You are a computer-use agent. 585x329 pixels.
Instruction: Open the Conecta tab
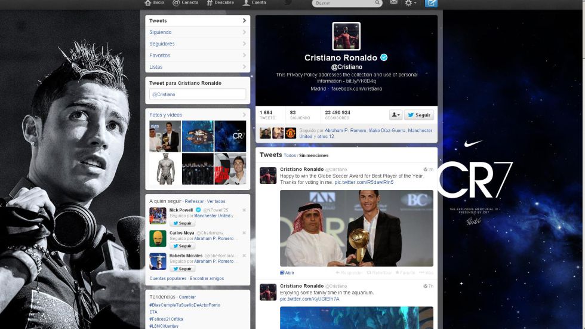click(186, 2)
